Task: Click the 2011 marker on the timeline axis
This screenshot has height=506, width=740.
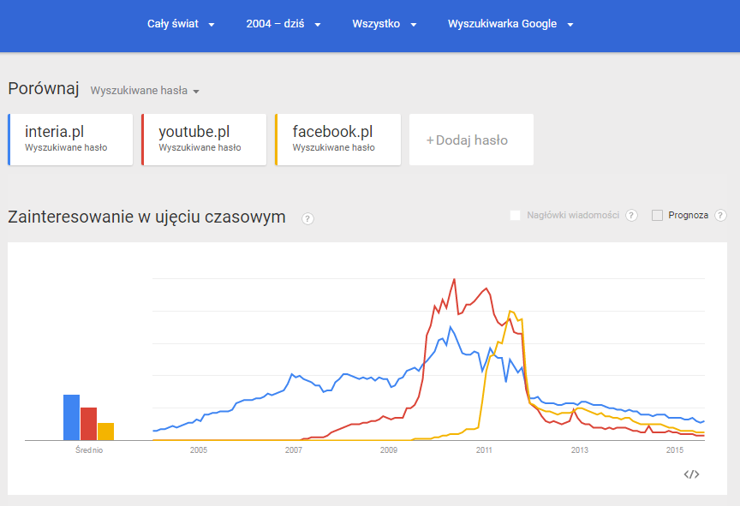Action: coord(484,449)
